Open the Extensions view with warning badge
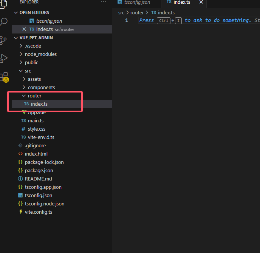 pyautogui.click(x=4, y=77)
